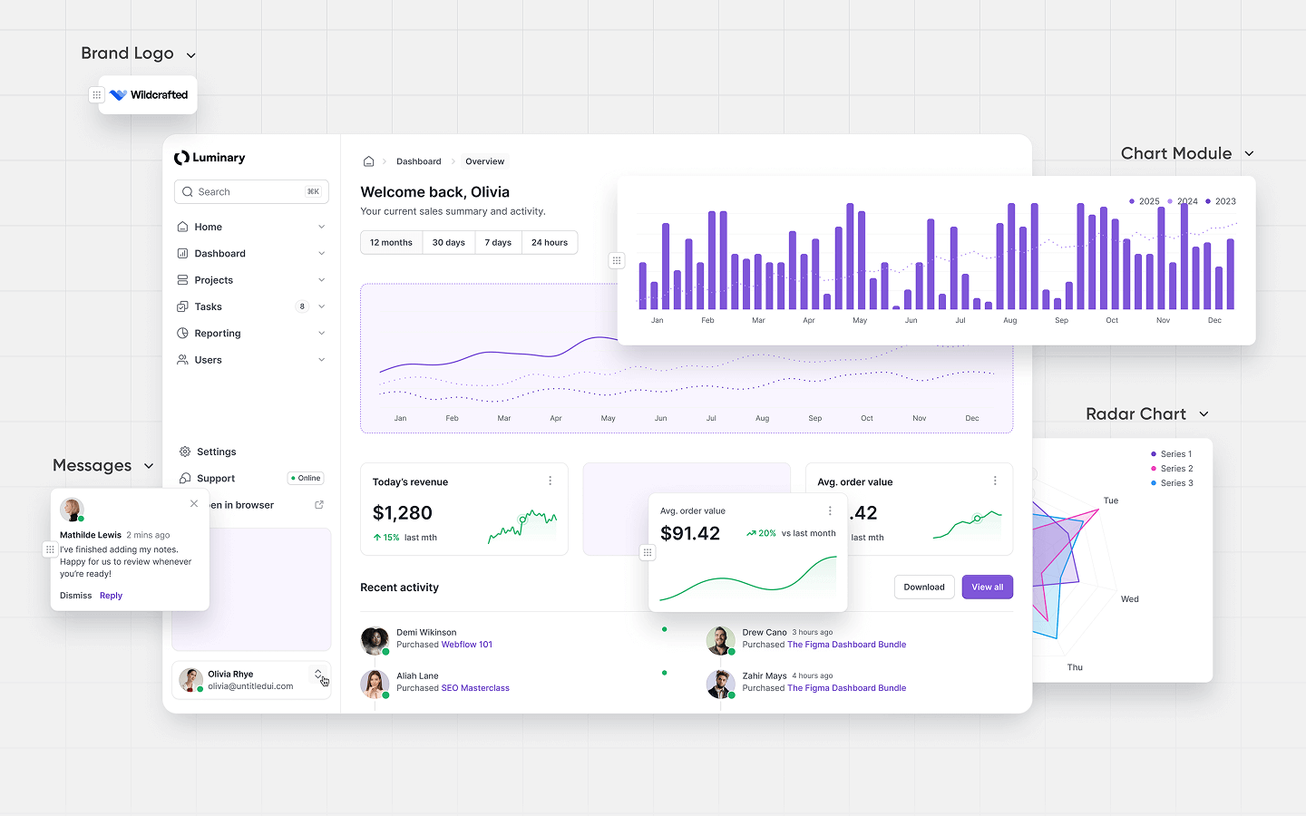Open the Projects sidebar menu item
This screenshot has width=1306, height=816.
214,280
